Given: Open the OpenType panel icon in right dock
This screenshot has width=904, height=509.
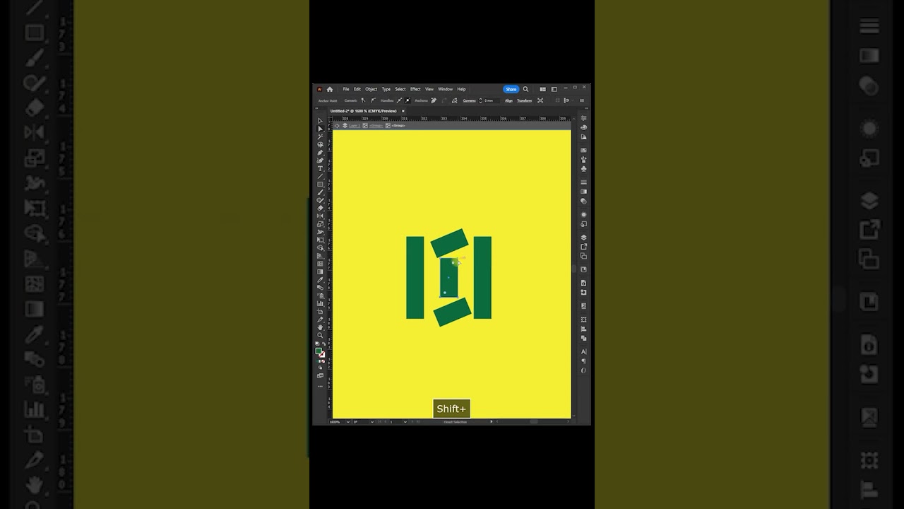Looking at the screenshot, I should [583, 370].
